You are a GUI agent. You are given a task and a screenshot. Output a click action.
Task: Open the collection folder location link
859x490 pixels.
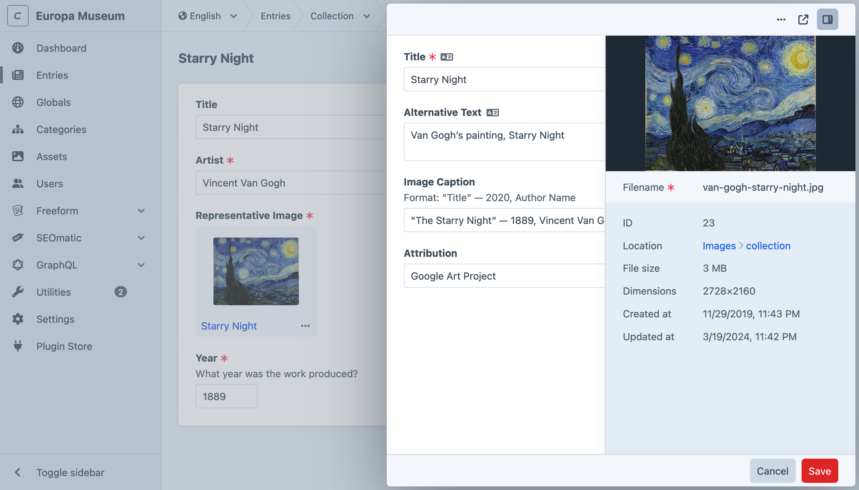[768, 246]
